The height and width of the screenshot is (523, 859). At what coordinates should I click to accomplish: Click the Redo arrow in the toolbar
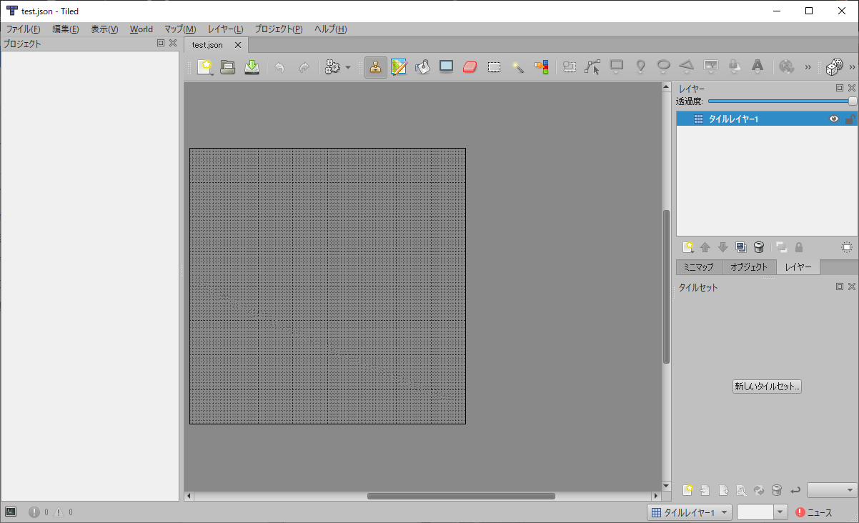pyautogui.click(x=304, y=67)
